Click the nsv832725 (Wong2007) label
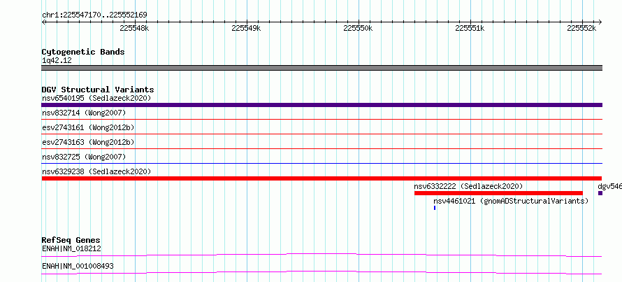The image size is (622, 282). pyautogui.click(x=84, y=157)
